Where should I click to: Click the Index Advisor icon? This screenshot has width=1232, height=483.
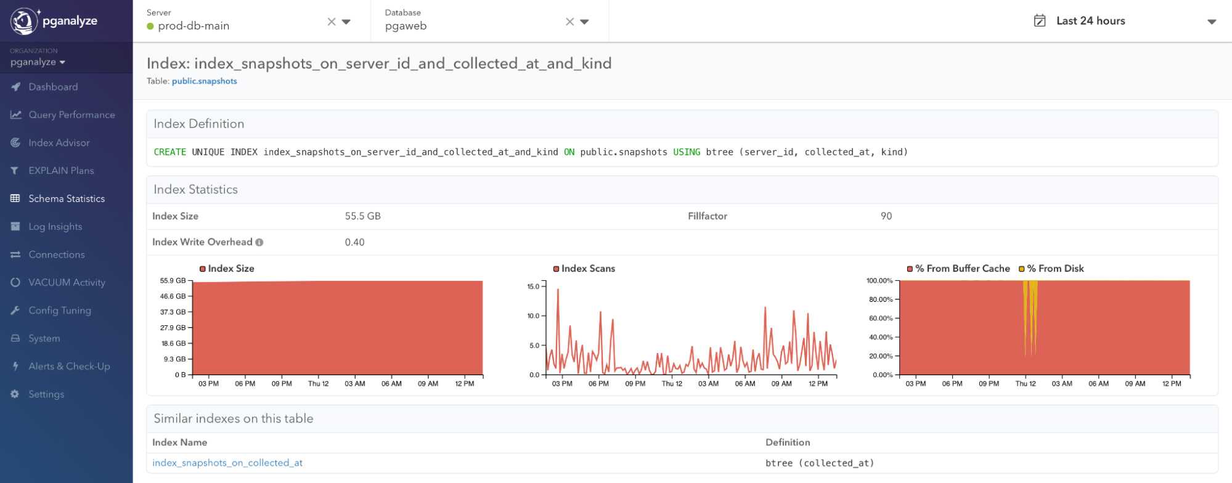15,142
